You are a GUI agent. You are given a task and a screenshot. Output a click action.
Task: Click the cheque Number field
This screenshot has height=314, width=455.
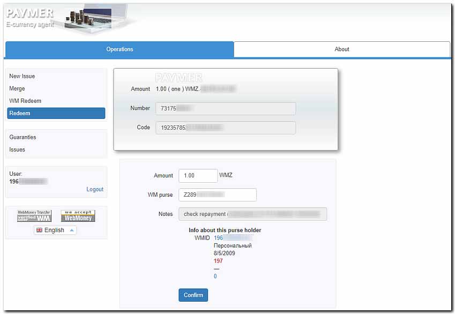point(226,108)
